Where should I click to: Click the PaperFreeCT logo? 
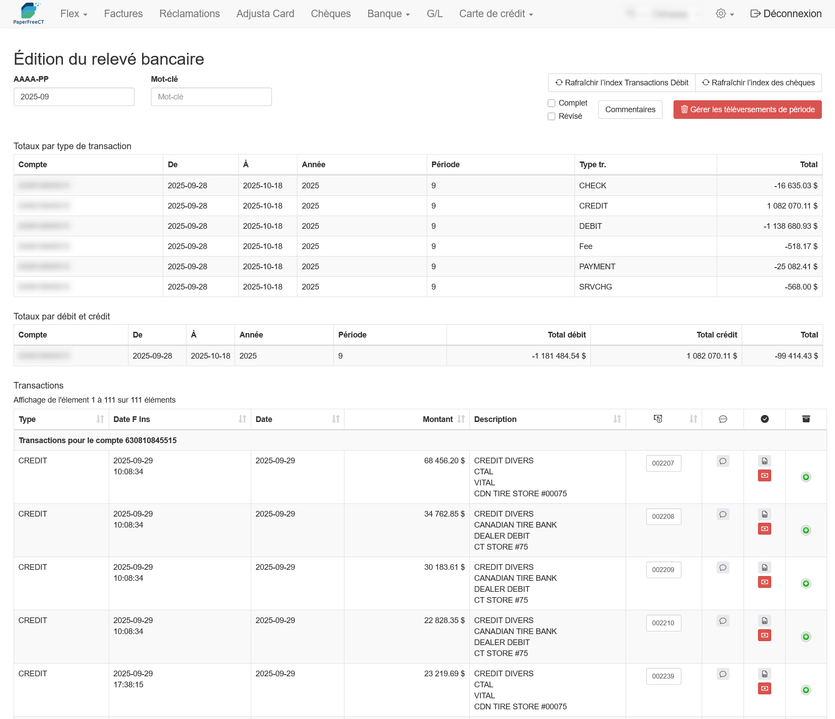point(29,14)
